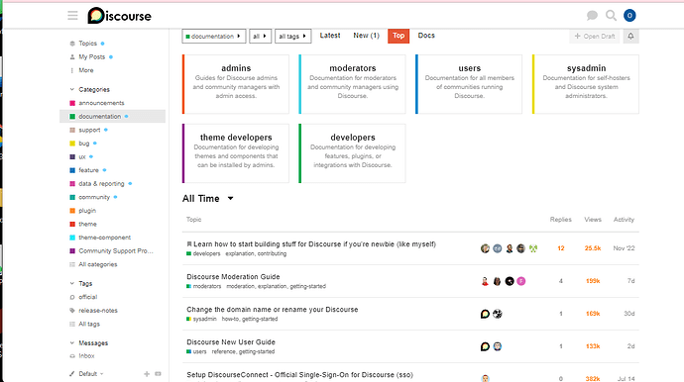Open the All Time period dropdown
This screenshot has height=382, width=684.
pyautogui.click(x=208, y=199)
